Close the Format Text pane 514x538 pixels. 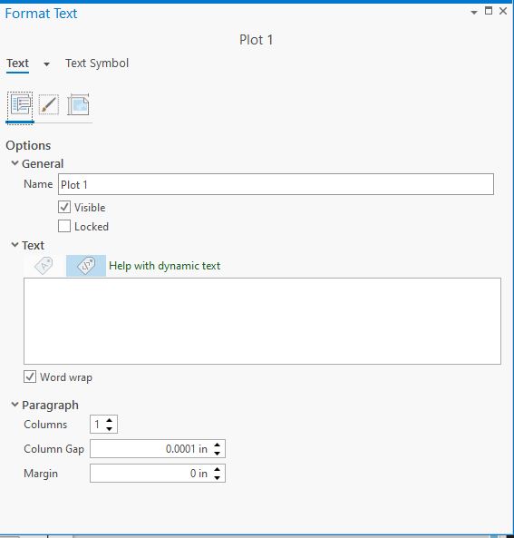[503, 11]
